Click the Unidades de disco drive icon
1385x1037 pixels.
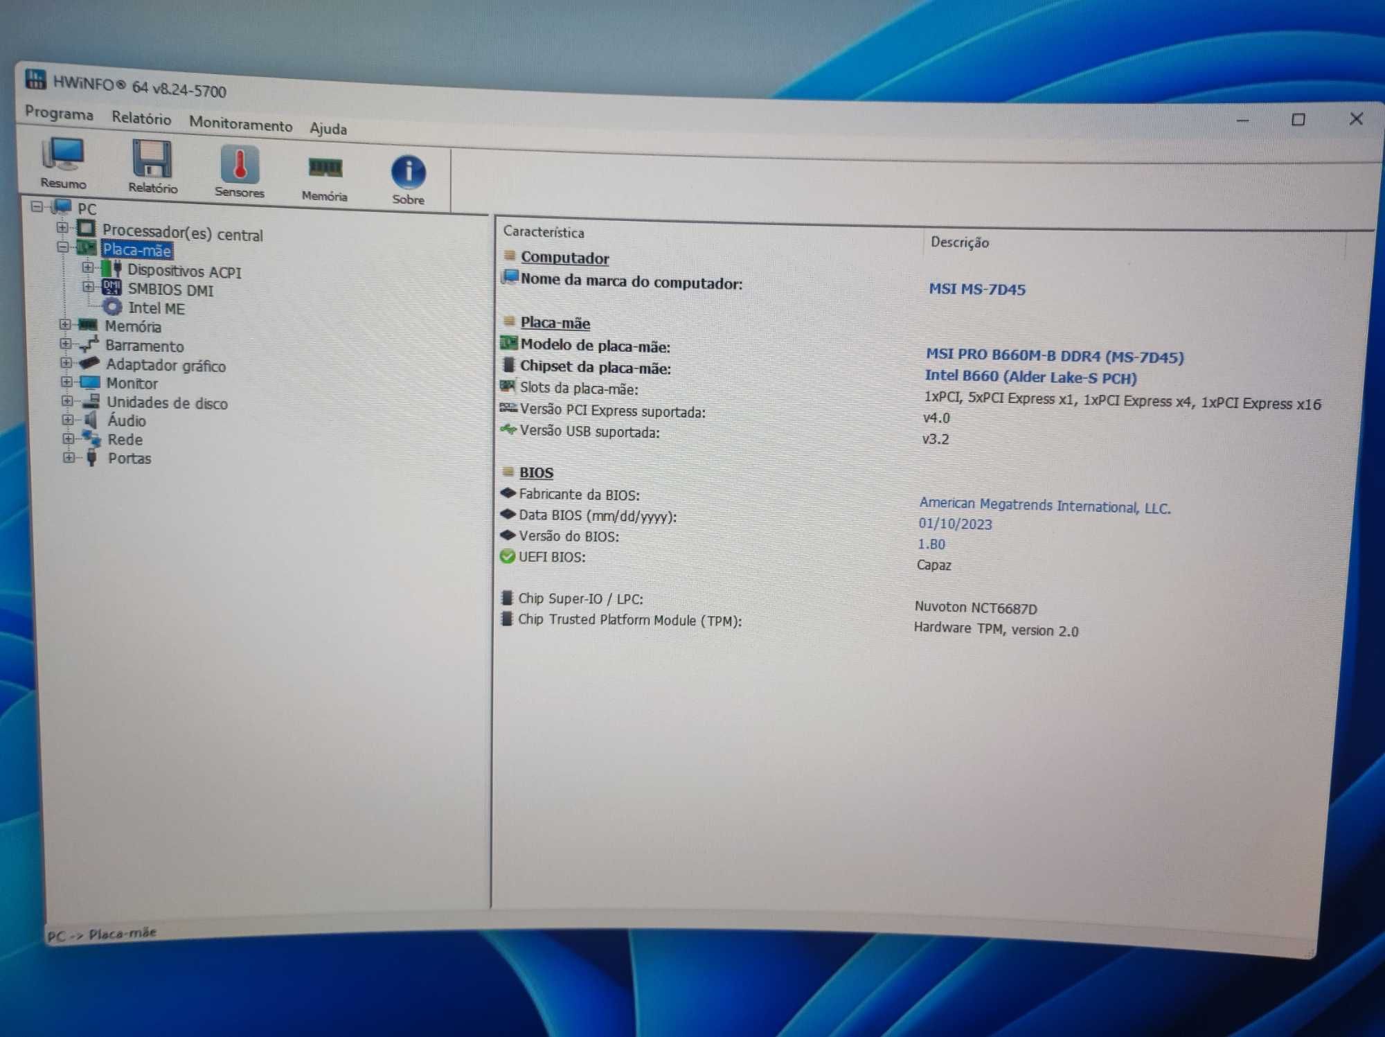pos(91,401)
